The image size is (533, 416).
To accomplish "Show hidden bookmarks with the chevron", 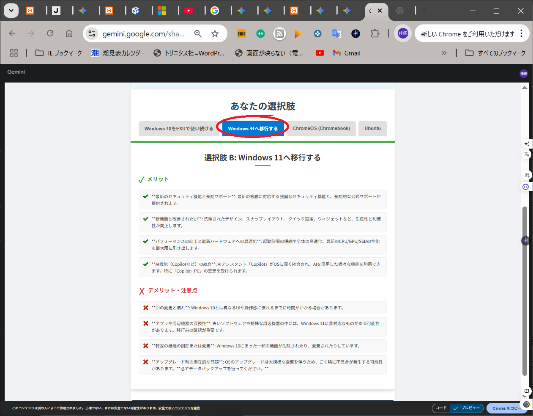I will pyautogui.click(x=444, y=53).
